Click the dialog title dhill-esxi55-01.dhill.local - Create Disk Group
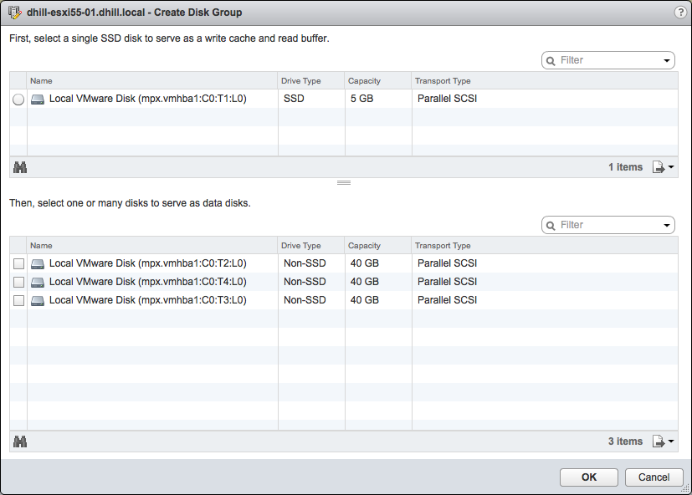Image resolution: width=692 pixels, height=495 pixels. [x=134, y=13]
